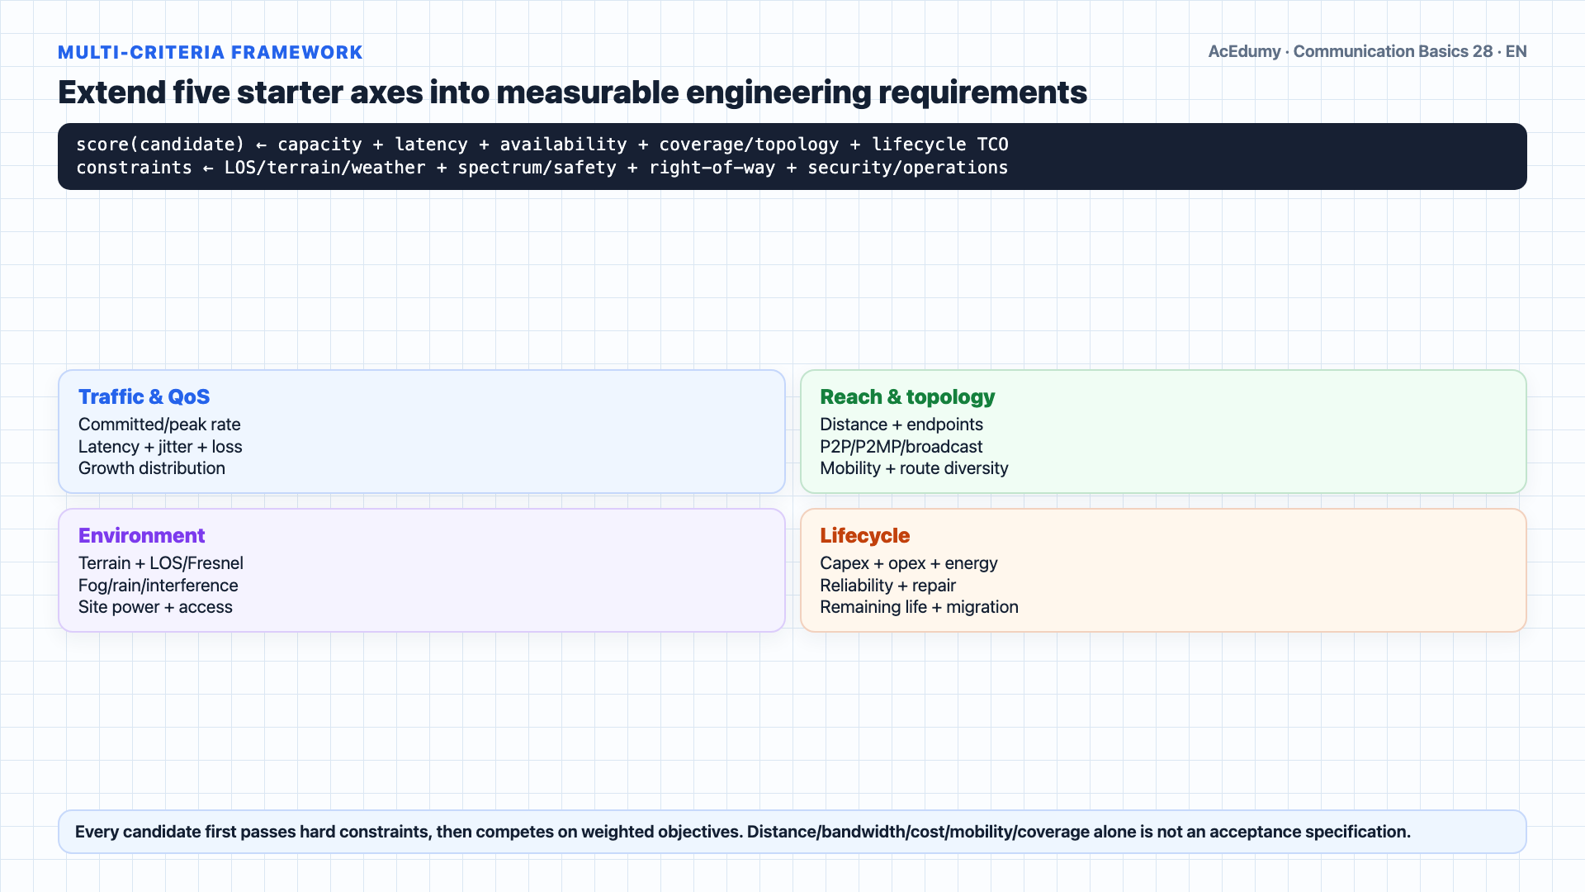Image resolution: width=1585 pixels, height=892 pixels.
Task: Click the Distance + endpoints line
Action: pos(901,425)
